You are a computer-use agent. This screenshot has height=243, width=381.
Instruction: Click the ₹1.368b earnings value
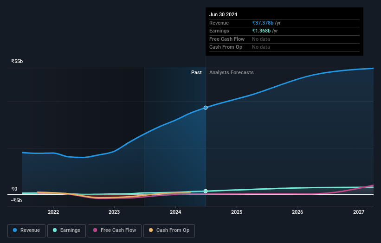point(261,31)
